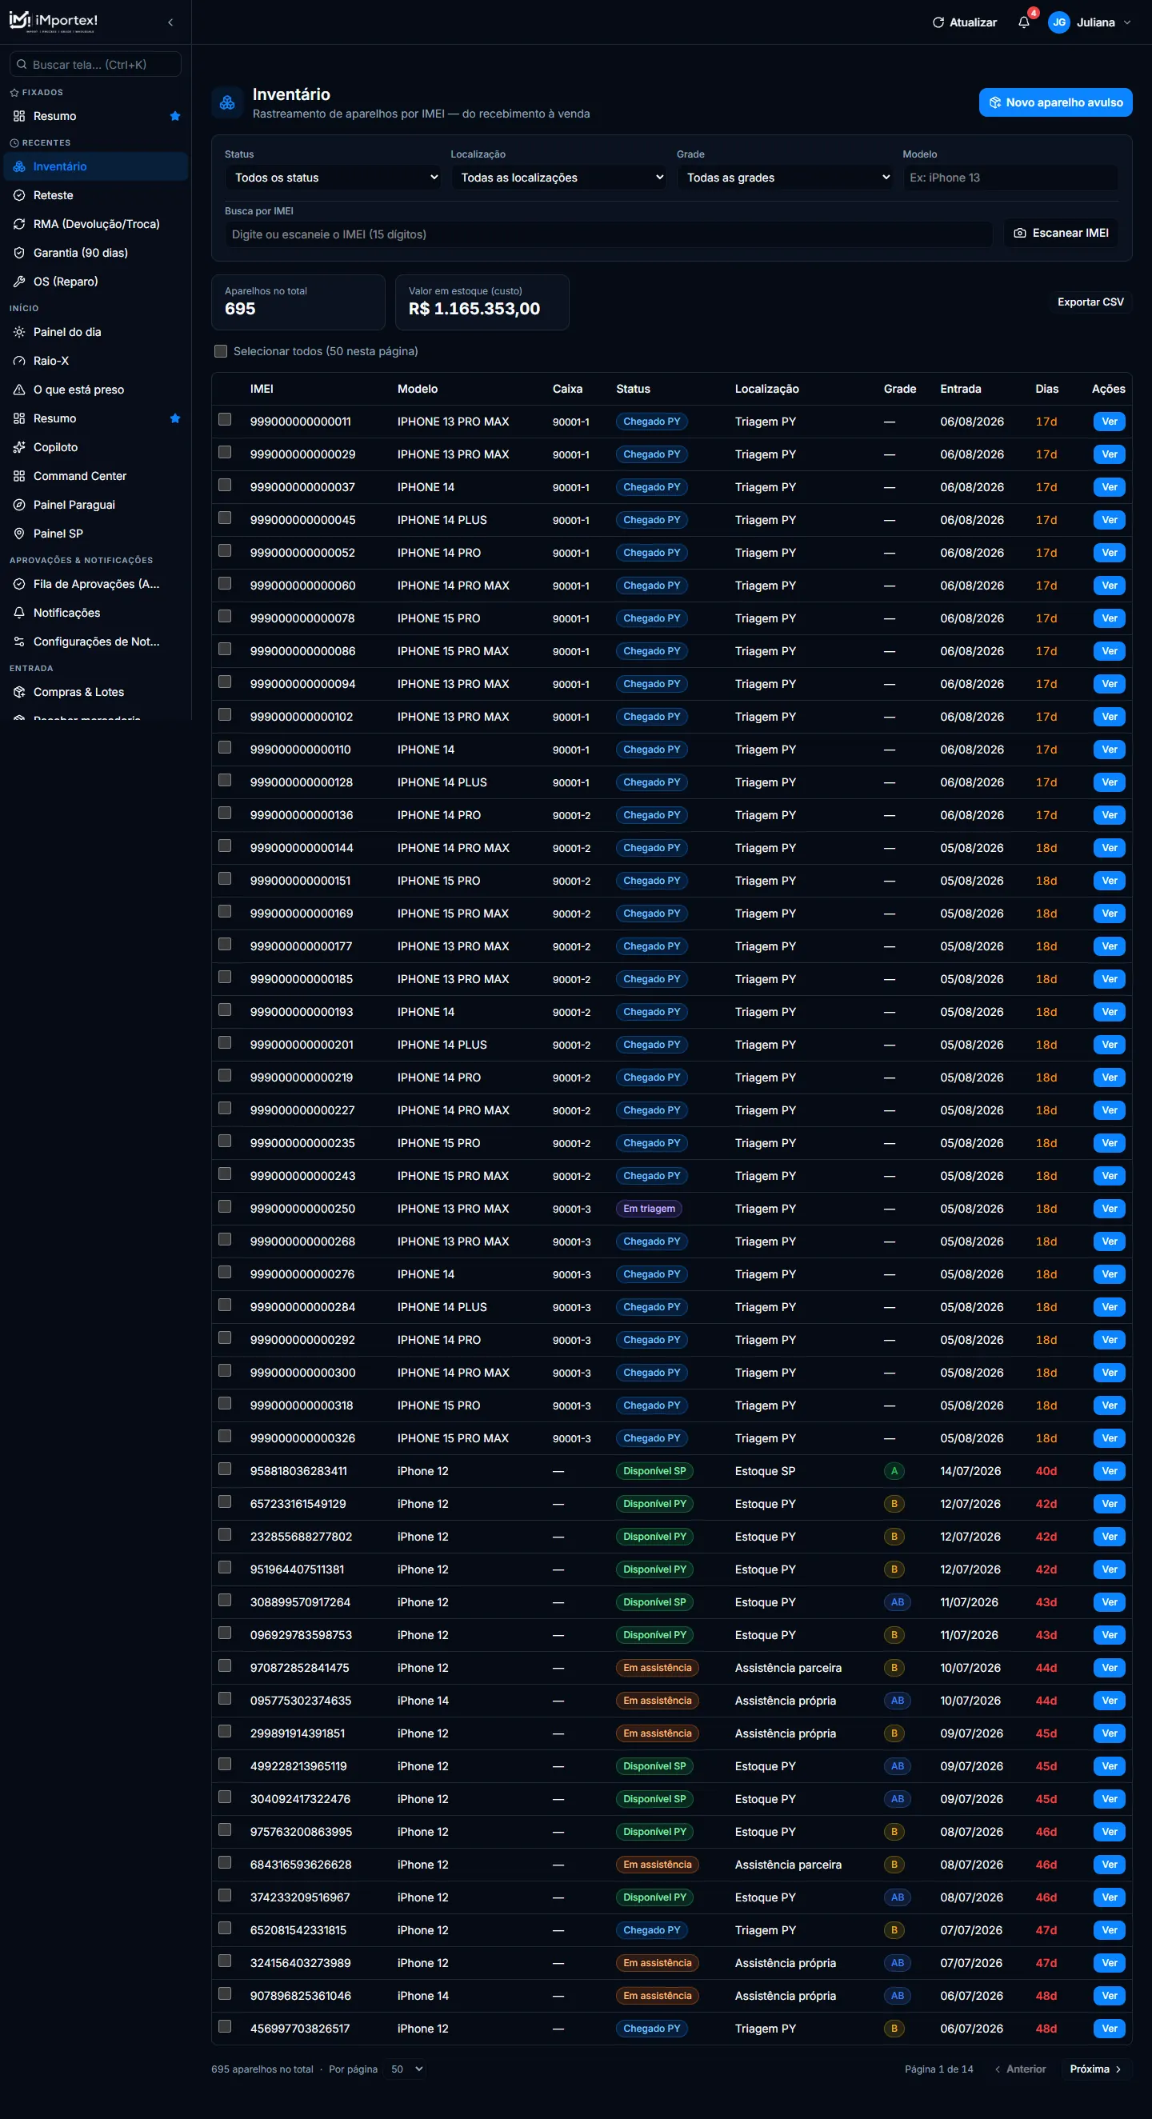
Task: Click the Painel do dia sun icon
Action: pyautogui.click(x=19, y=331)
